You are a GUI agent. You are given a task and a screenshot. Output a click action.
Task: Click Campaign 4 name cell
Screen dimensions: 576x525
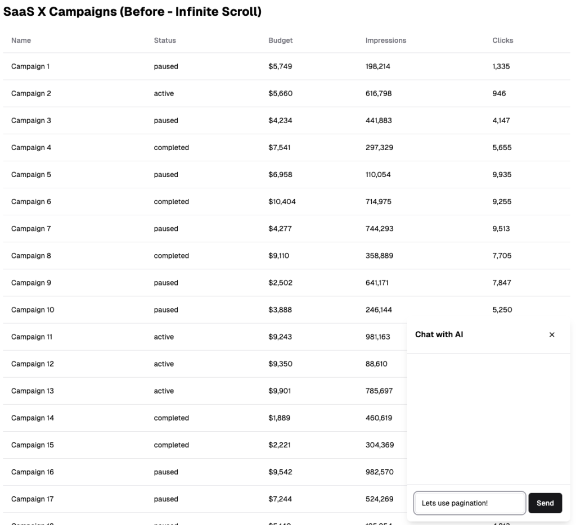pos(31,148)
